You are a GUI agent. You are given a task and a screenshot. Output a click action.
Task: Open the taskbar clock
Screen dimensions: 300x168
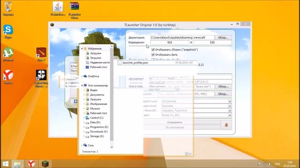tap(290, 164)
